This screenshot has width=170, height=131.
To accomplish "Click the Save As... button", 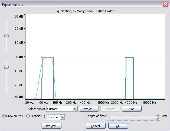I will pos(89,109).
